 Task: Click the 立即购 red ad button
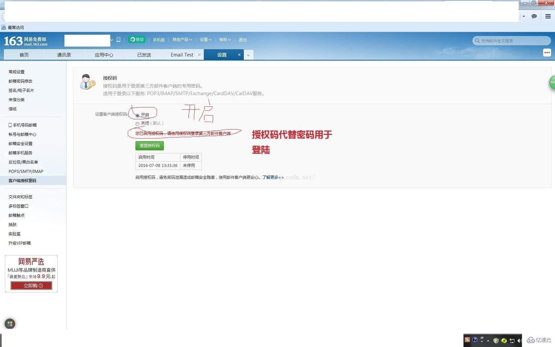pos(31,286)
